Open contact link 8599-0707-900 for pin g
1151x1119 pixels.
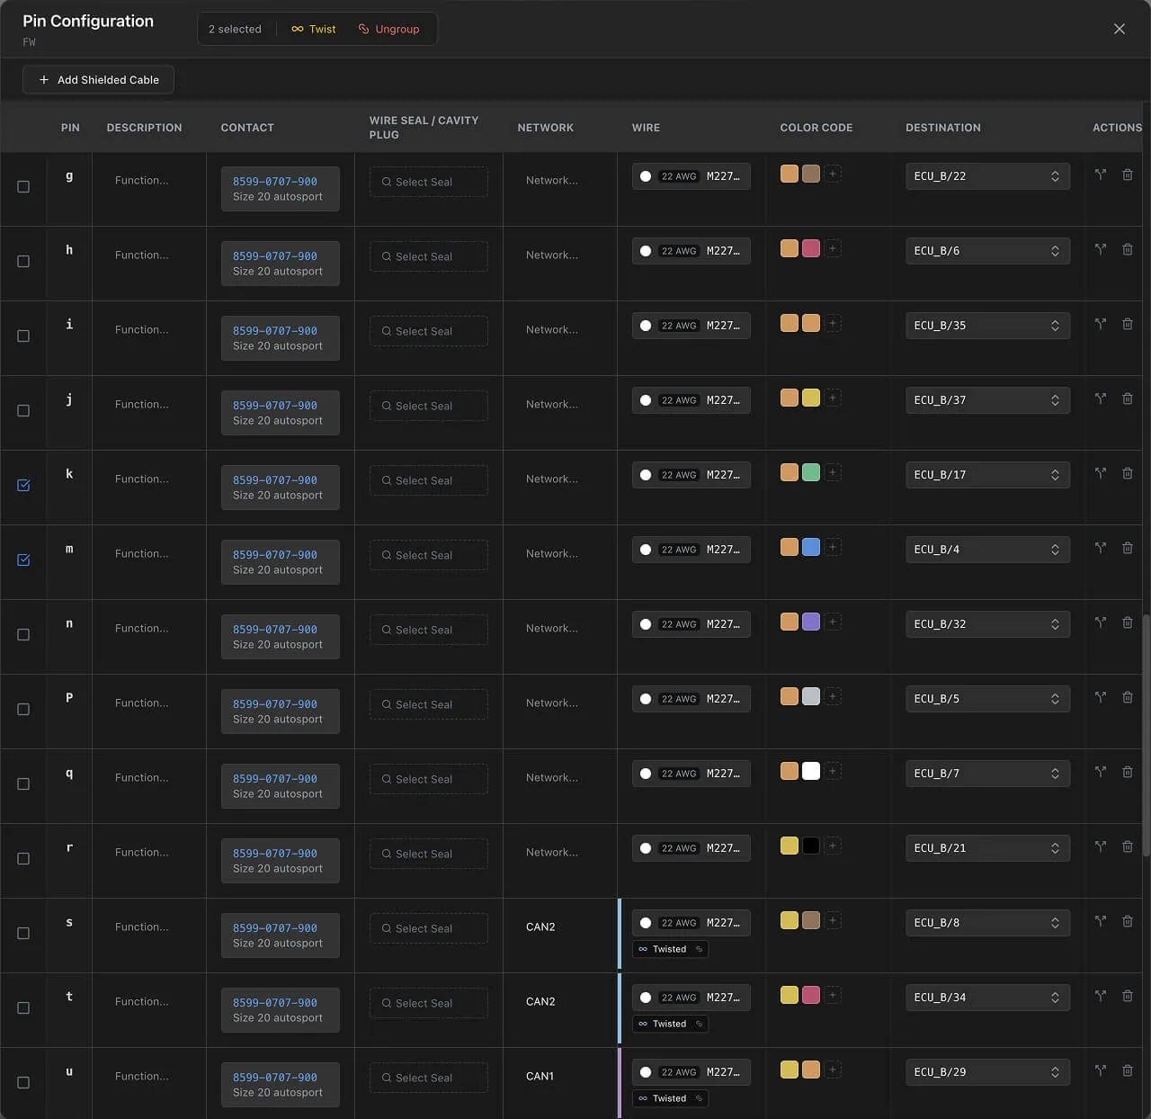pos(275,182)
